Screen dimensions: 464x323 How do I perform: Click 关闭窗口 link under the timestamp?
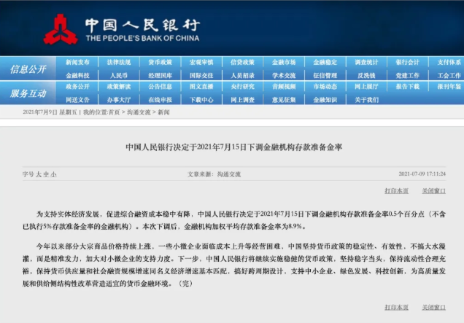[434, 191]
